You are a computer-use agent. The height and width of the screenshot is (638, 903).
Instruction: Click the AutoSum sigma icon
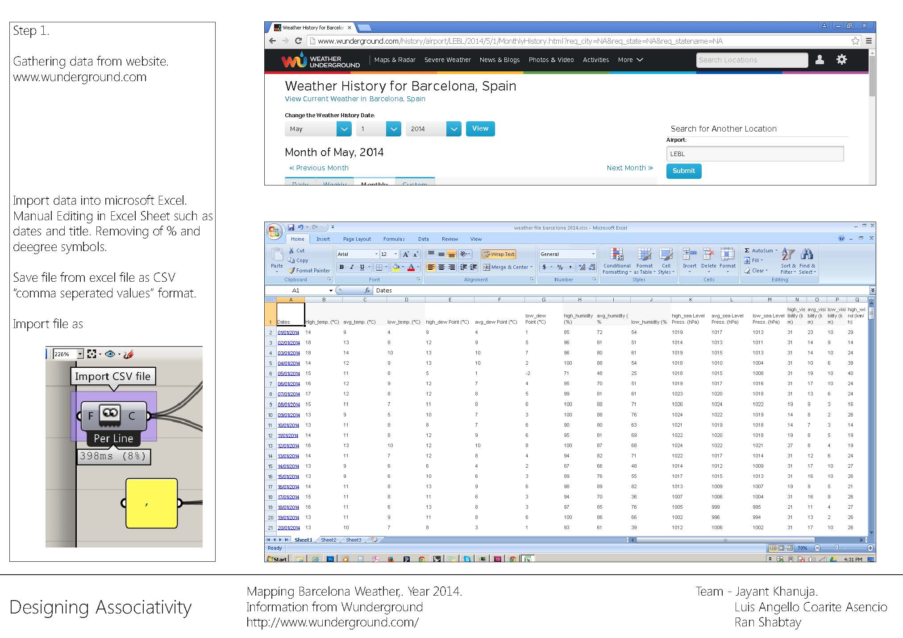[747, 251]
